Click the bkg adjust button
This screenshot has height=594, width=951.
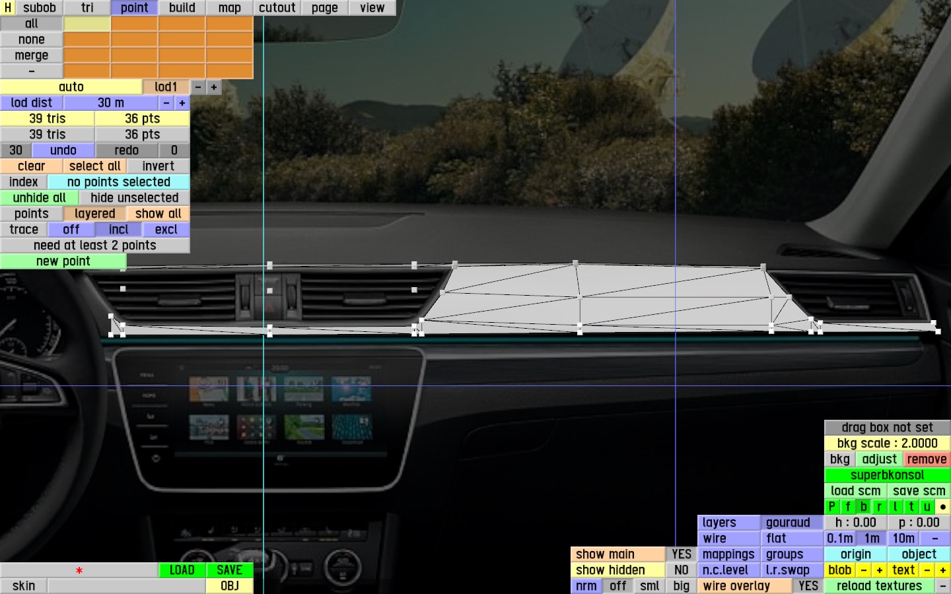click(880, 459)
